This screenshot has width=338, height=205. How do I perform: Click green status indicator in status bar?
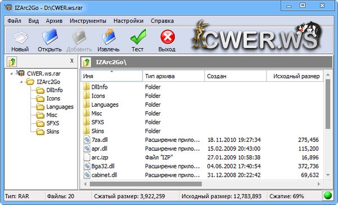(328, 196)
